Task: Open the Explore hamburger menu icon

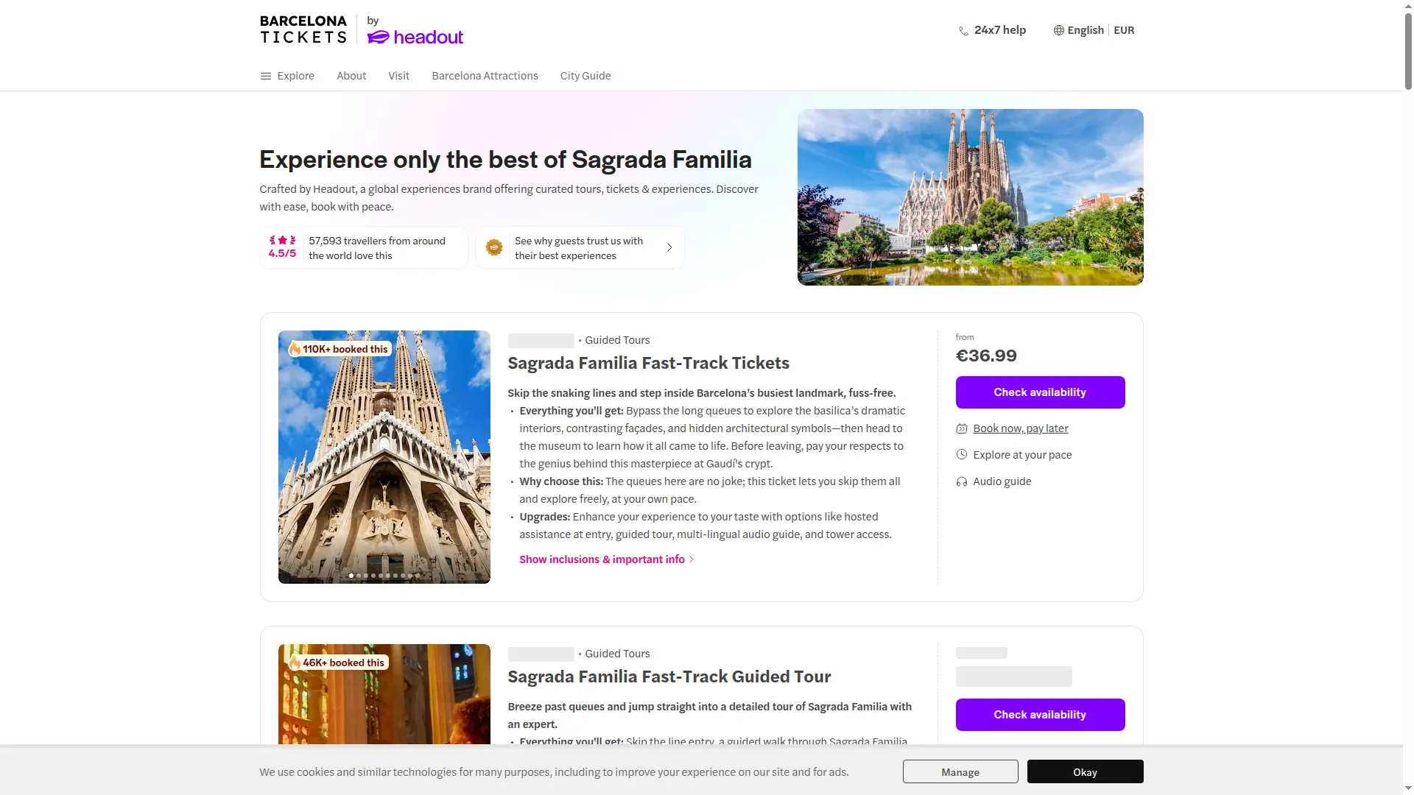Action: (265, 76)
